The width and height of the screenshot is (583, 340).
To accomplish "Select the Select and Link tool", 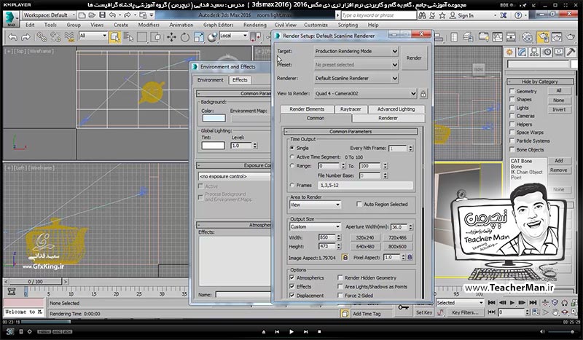I will 42,37.
